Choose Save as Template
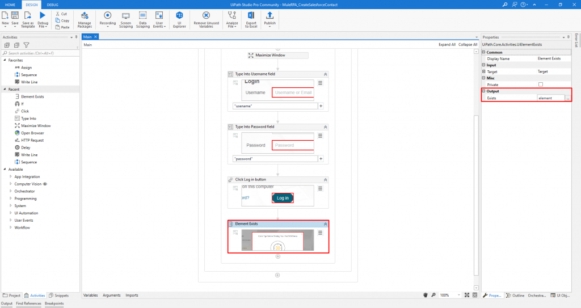This screenshot has height=308, width=581. click(27, 19)
